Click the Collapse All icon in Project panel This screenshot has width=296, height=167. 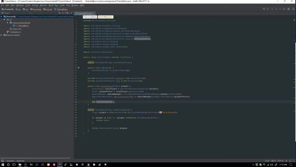point(63,13)
